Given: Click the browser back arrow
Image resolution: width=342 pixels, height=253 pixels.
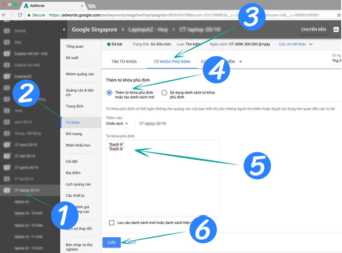Looking at the screenshot, I should click(4, 15).
